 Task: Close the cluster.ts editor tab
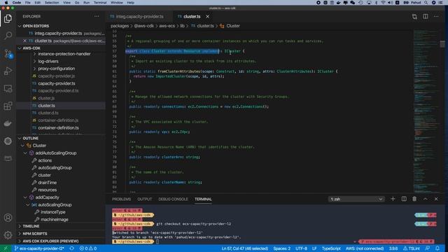[208, 17]
